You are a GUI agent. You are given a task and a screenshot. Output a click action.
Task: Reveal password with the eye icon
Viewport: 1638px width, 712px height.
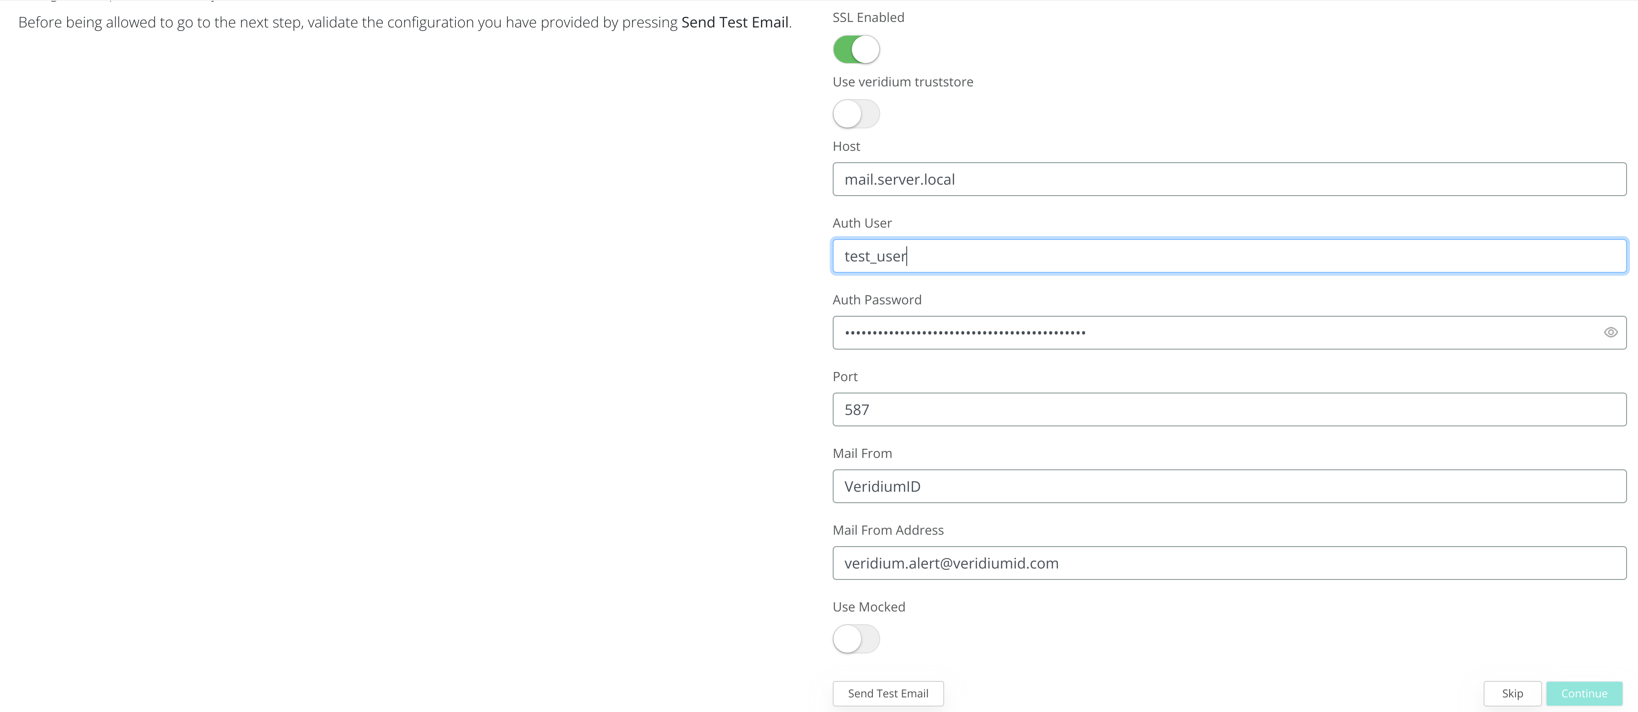(x=1610, y=332)
